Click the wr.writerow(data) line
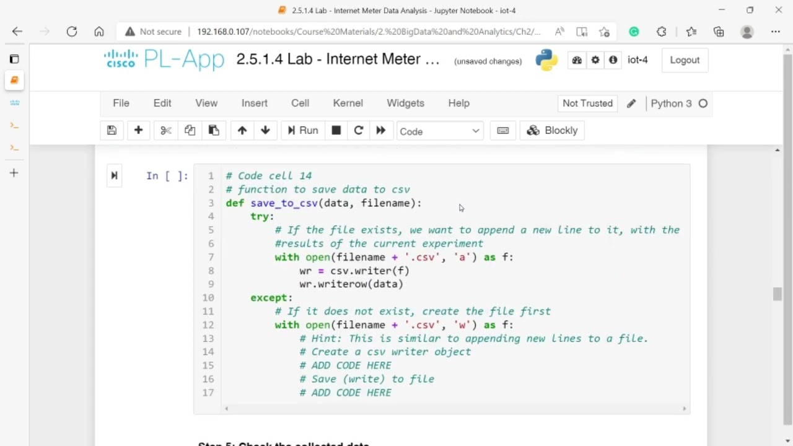 pos(351,284)
